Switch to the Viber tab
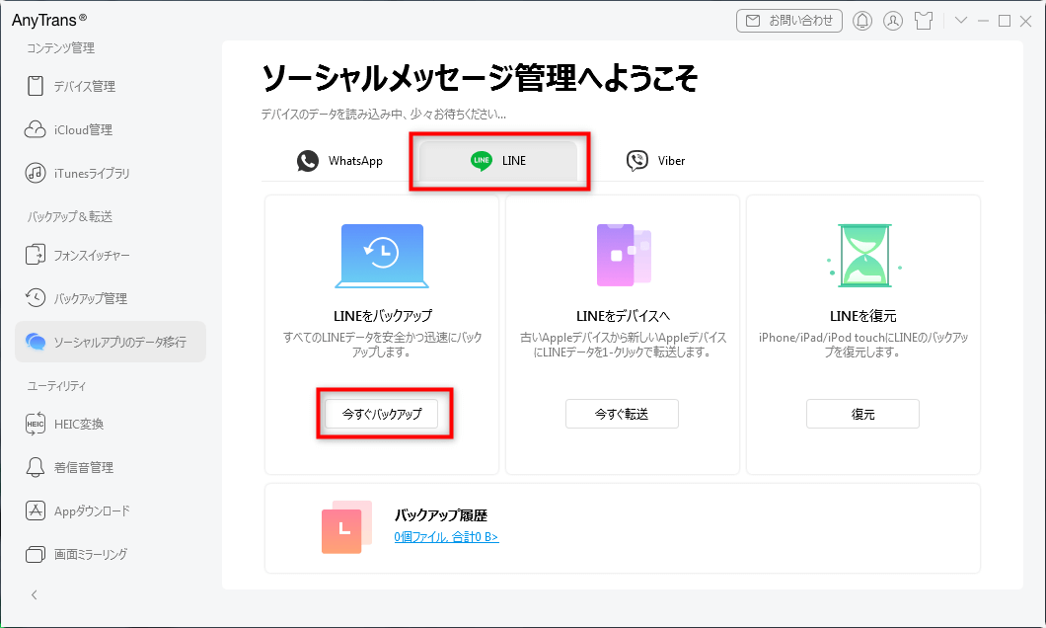1046x628 pixels. 654,160
